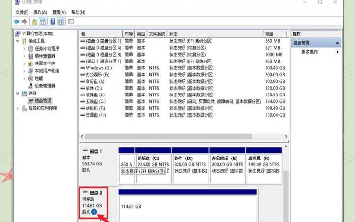
Task: Click the Back arrow in the toolbar
Action: click(16, 22)
